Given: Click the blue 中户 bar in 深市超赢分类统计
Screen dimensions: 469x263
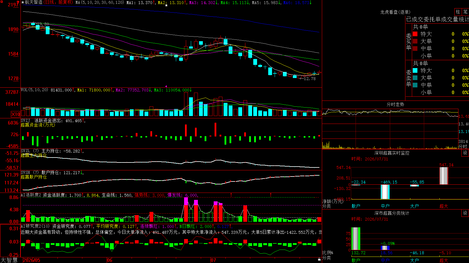Looking at the screenshot, I should [x=385, y=248].
